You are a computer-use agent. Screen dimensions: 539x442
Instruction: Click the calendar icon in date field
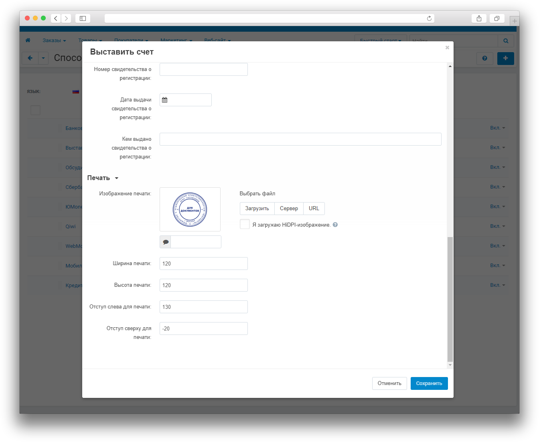(165, 100)
